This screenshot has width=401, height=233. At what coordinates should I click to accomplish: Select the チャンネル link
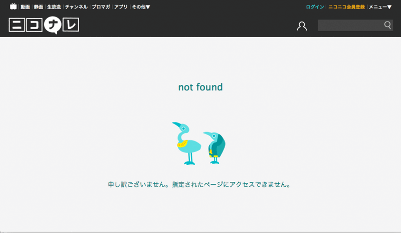tap(76, 7)
